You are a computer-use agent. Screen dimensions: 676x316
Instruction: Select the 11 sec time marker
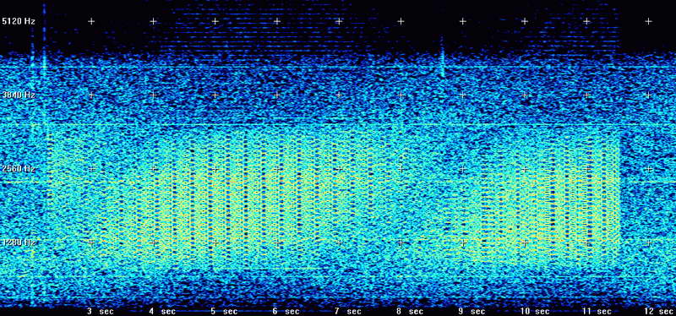[x=597, y=311]
